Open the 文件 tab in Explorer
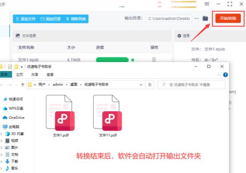This screenshot has width=246, height=173. (x=5, y=75)
